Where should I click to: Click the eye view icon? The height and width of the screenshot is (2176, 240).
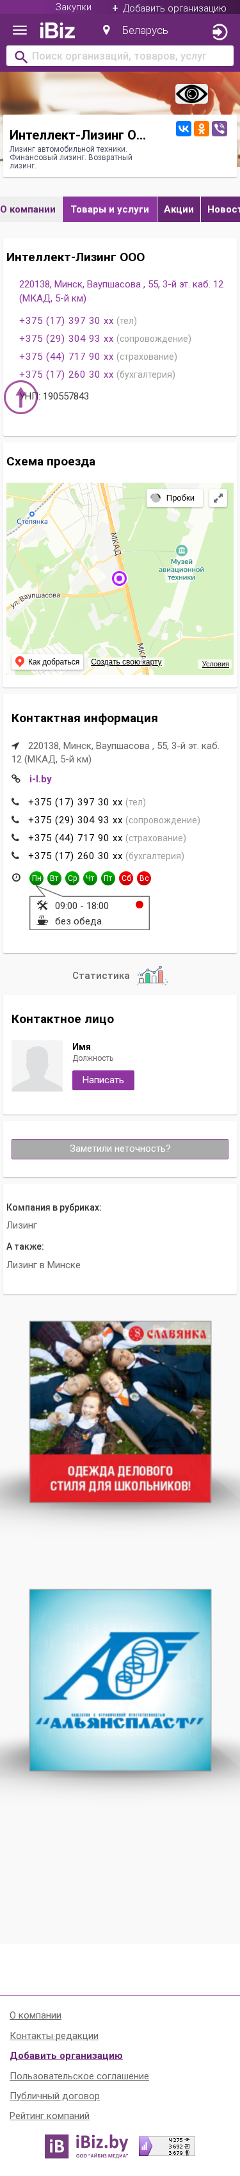click(x=192, y=93)
